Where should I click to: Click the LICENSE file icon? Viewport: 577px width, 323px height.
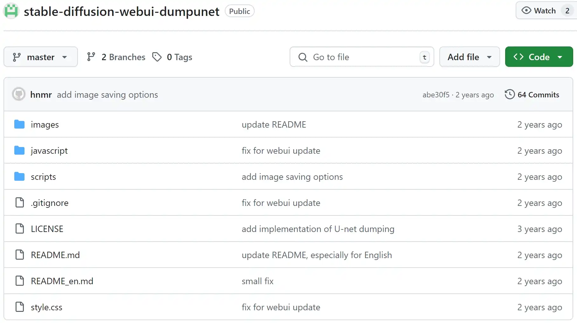[20, 228]
